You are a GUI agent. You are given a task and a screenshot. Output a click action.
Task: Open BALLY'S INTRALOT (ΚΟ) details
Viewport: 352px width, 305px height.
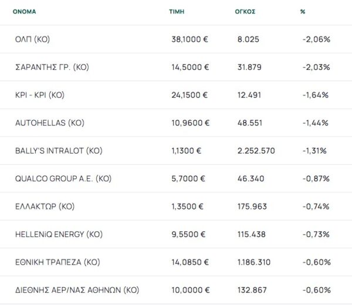[x=59, y=151]
